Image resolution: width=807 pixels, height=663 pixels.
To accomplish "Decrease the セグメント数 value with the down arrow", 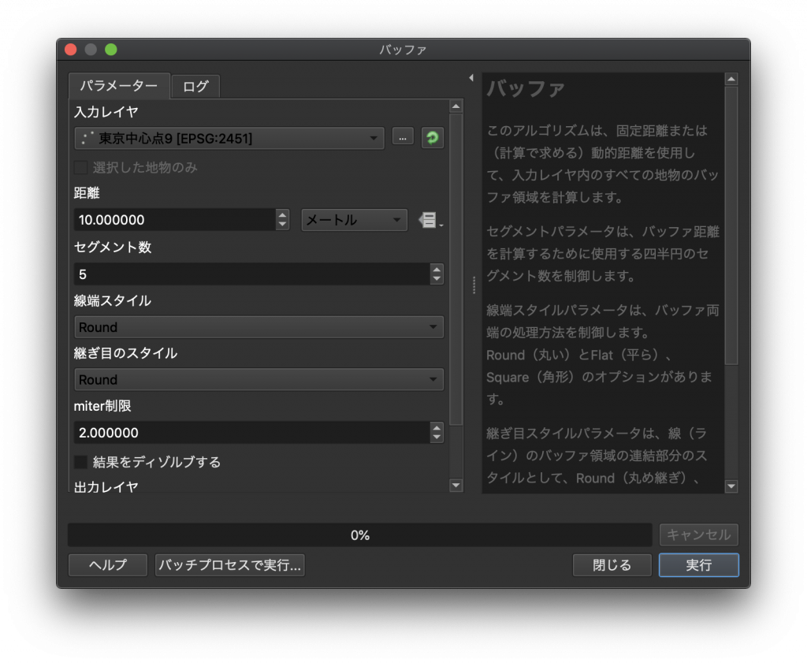I will click(x=437, y=279).
